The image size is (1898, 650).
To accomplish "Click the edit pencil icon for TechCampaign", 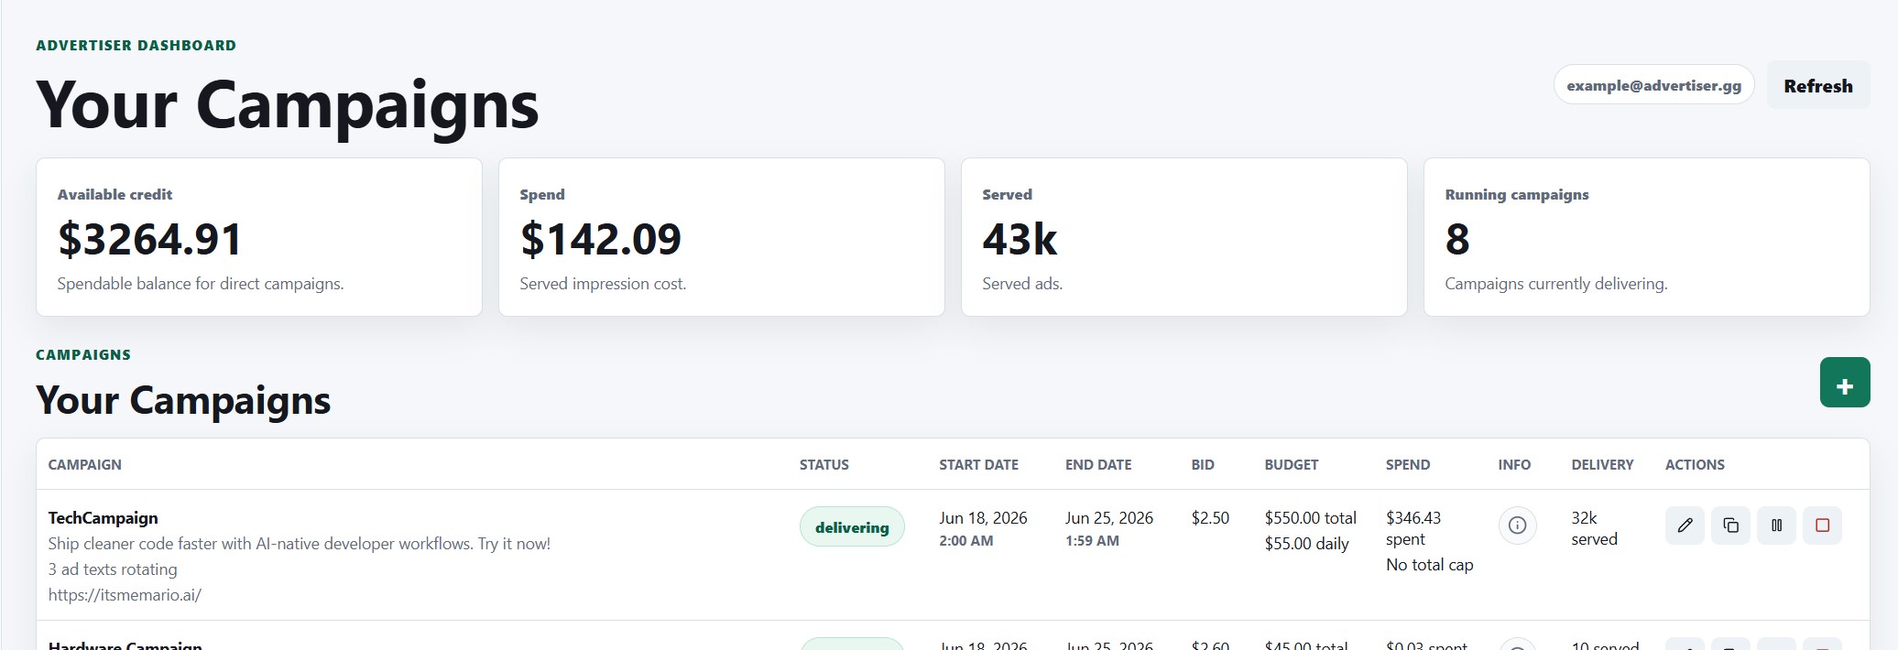I will 1685,525.
